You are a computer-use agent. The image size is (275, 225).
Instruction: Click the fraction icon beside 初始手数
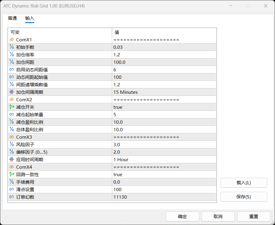pos(12,47)
